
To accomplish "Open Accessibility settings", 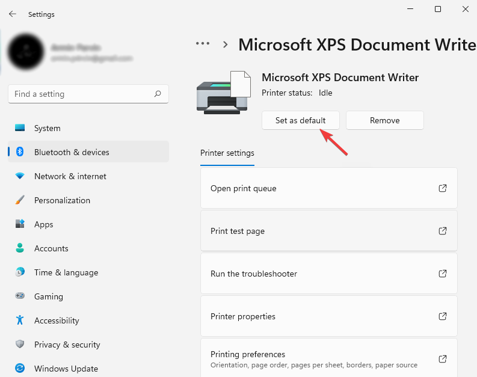I will [x=88, y=320].
